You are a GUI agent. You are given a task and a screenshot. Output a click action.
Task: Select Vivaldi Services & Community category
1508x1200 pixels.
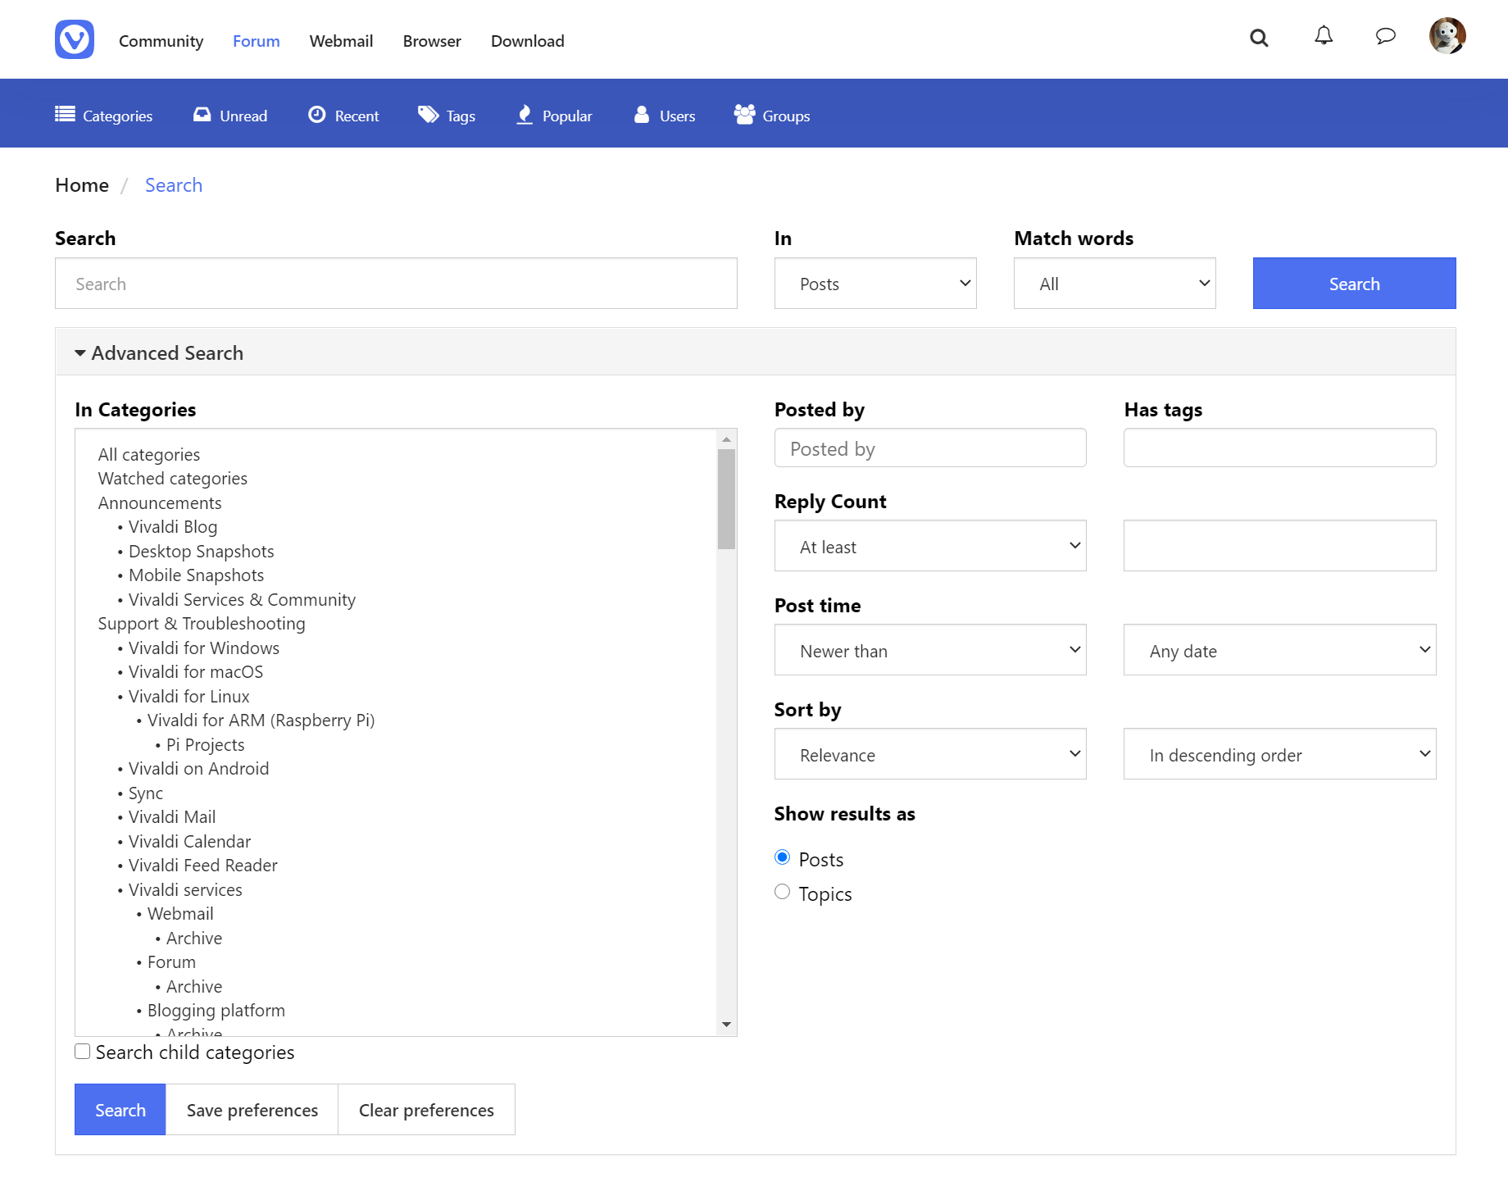(x=243, y=600)
